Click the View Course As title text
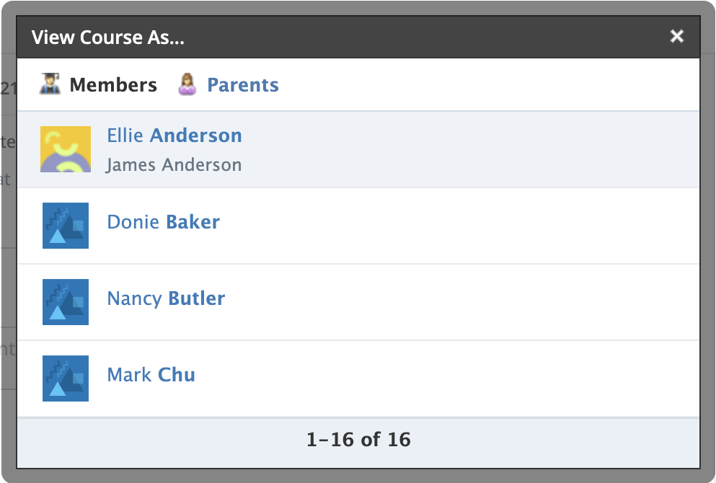Viewport: 716px width, 483px height. pos(108,37)
